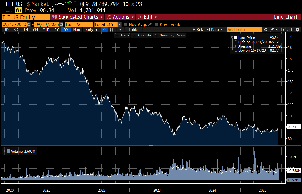The width and height of the screenshot is (302, 194).
Task: Select the 6M range tab
Action: tap(35, 30)
